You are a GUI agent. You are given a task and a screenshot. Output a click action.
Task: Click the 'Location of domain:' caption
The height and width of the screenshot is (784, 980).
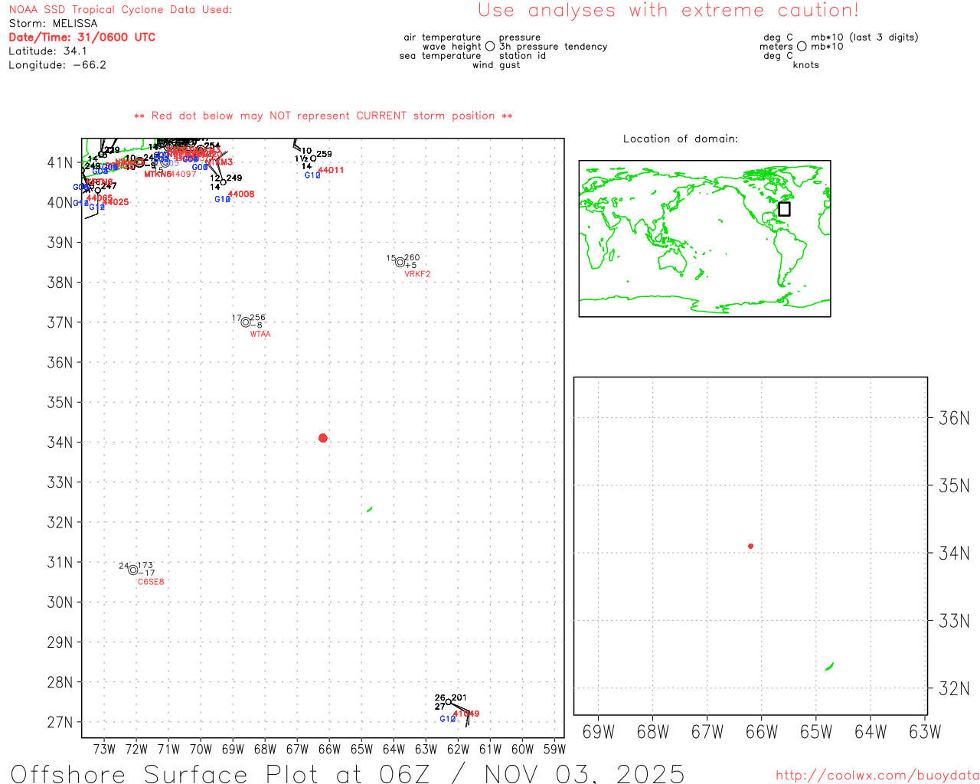pos(680,139)
